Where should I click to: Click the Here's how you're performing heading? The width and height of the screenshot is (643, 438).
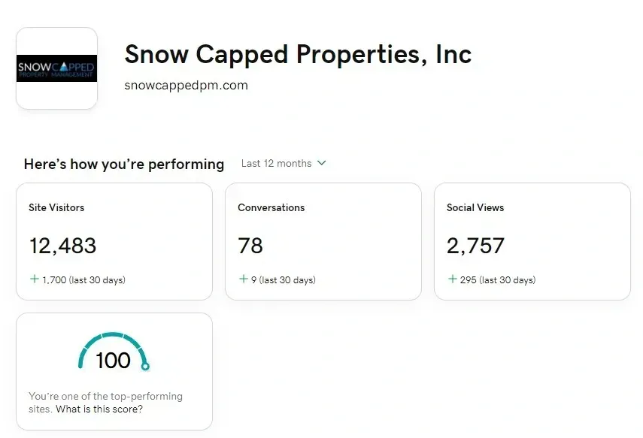click(x=124, y=165)
